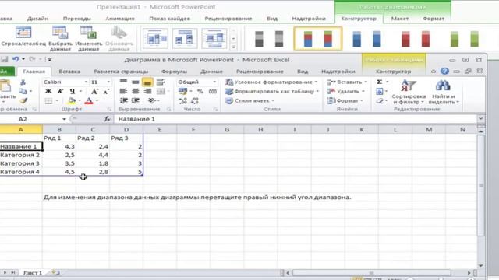
Task: Click Insert Function fx icon
Action: pyautogui.click(x=107, y=119)
